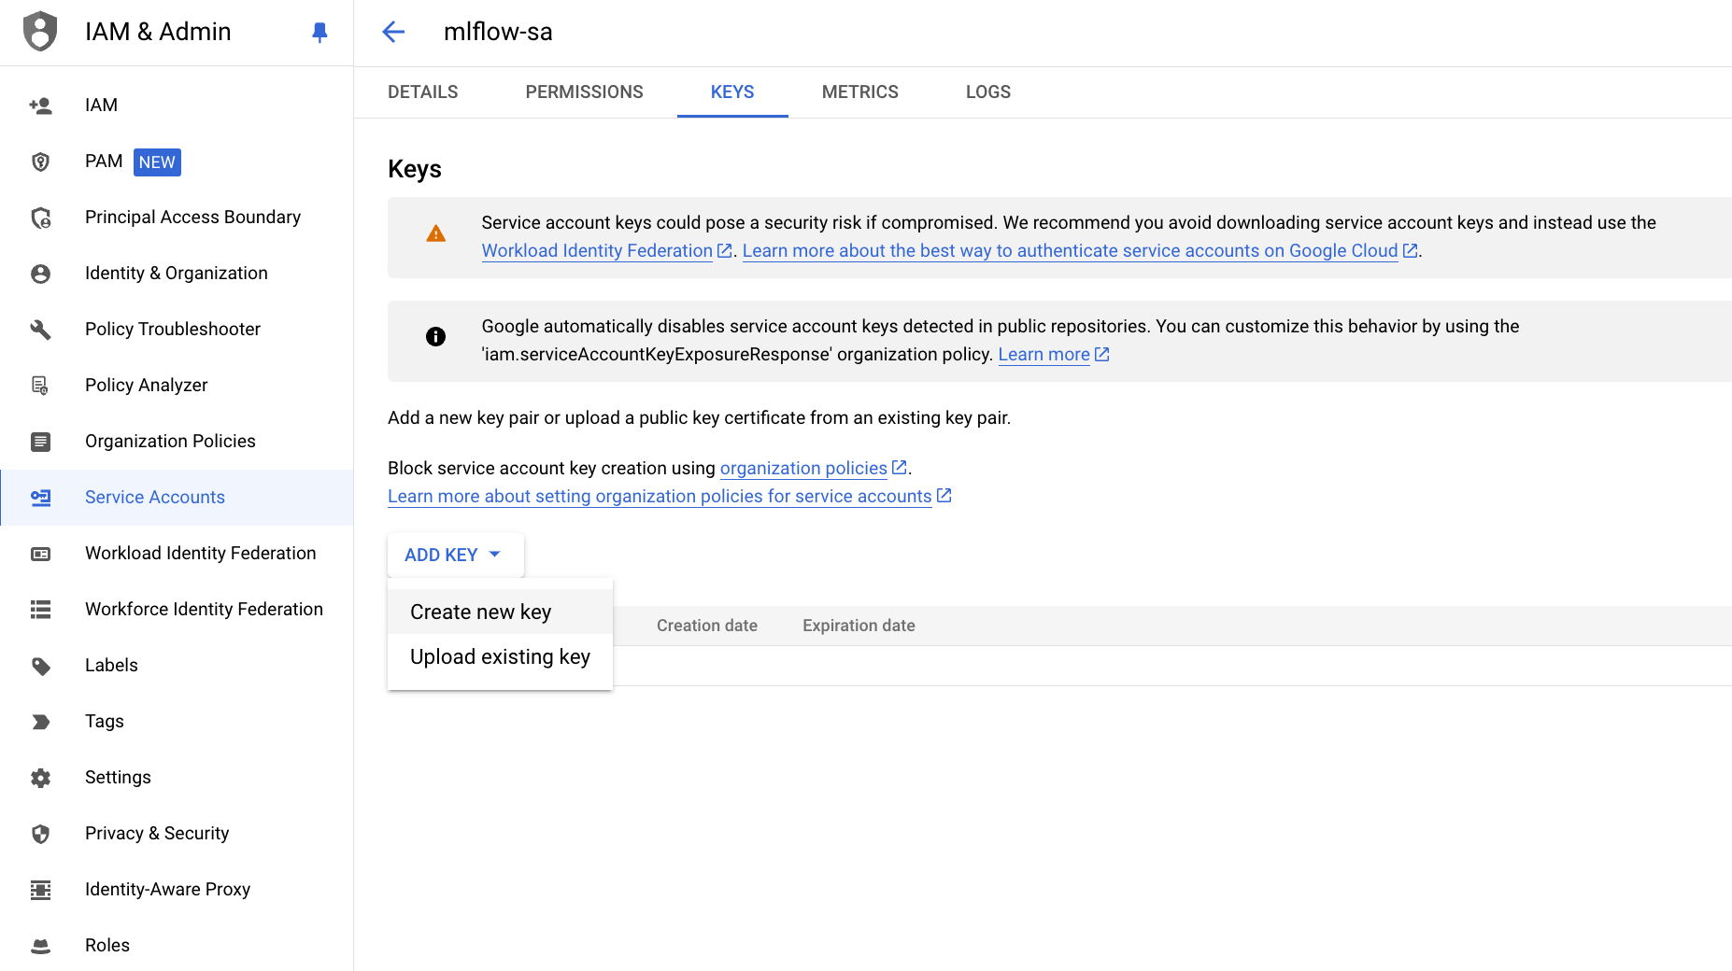
Task: Click the Policy Troubleshooter wrench icon
Action: [40, 330]
